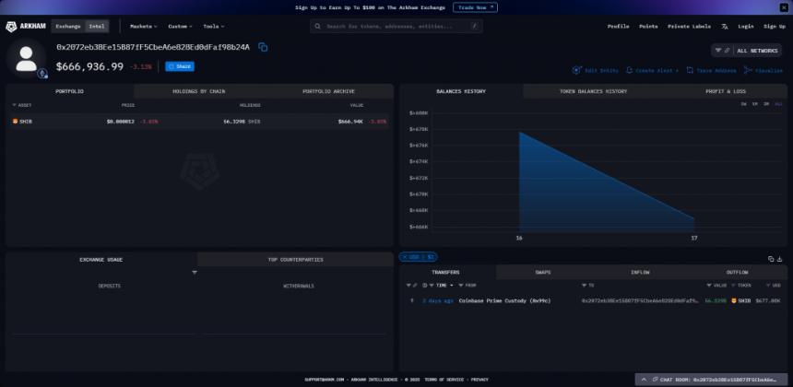Open the Markets dropdown menu
The image size is (793, 387).
143,26
